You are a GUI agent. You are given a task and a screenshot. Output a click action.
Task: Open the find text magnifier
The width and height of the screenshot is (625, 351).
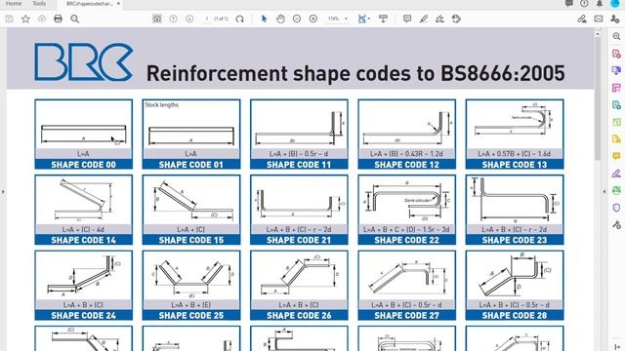[74, 19]
